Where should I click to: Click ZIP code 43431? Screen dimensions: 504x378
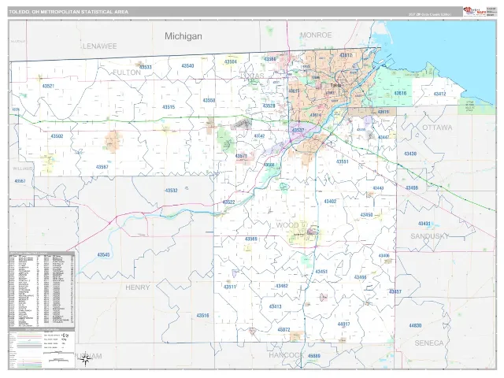coord(424,224)
